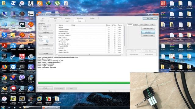This screenshot has height=109, width=195.
Task: Open iTunes desktop shortcut
Action: tap(22, 4)
